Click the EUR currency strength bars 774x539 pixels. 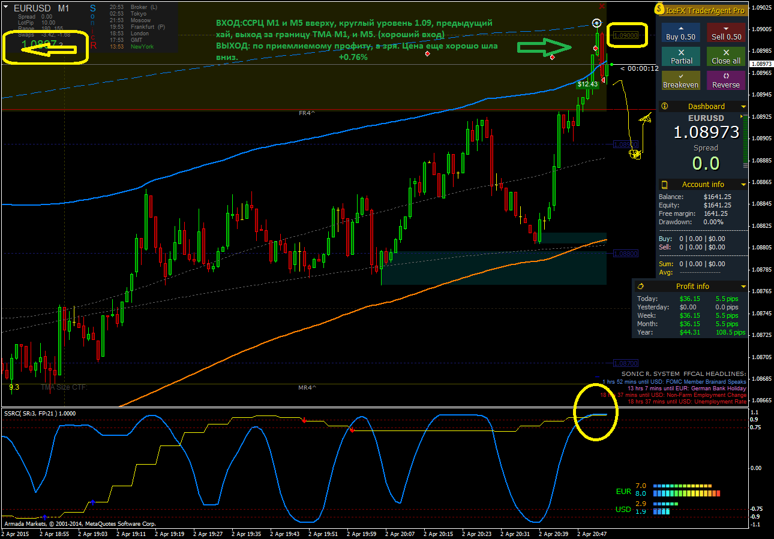686,490
